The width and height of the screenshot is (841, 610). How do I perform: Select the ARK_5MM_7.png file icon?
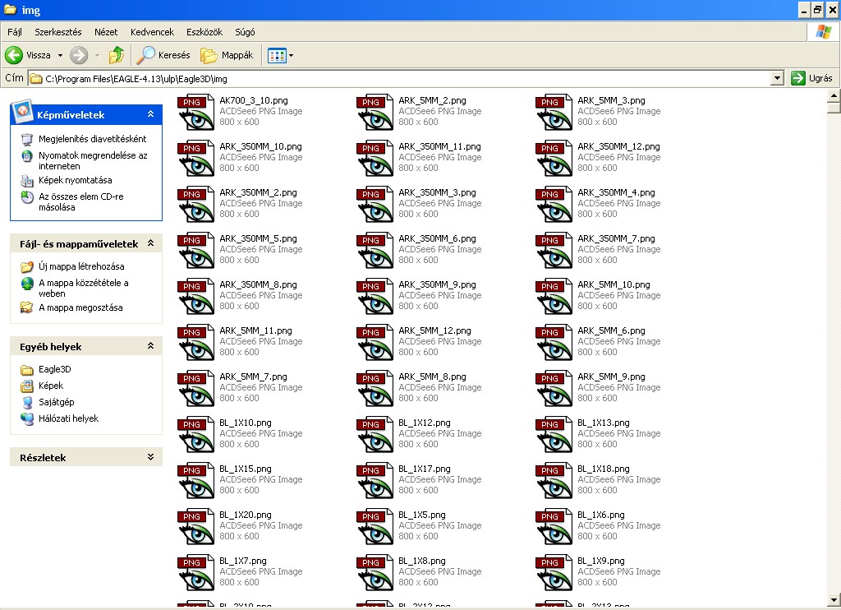[x=195, y=390]
